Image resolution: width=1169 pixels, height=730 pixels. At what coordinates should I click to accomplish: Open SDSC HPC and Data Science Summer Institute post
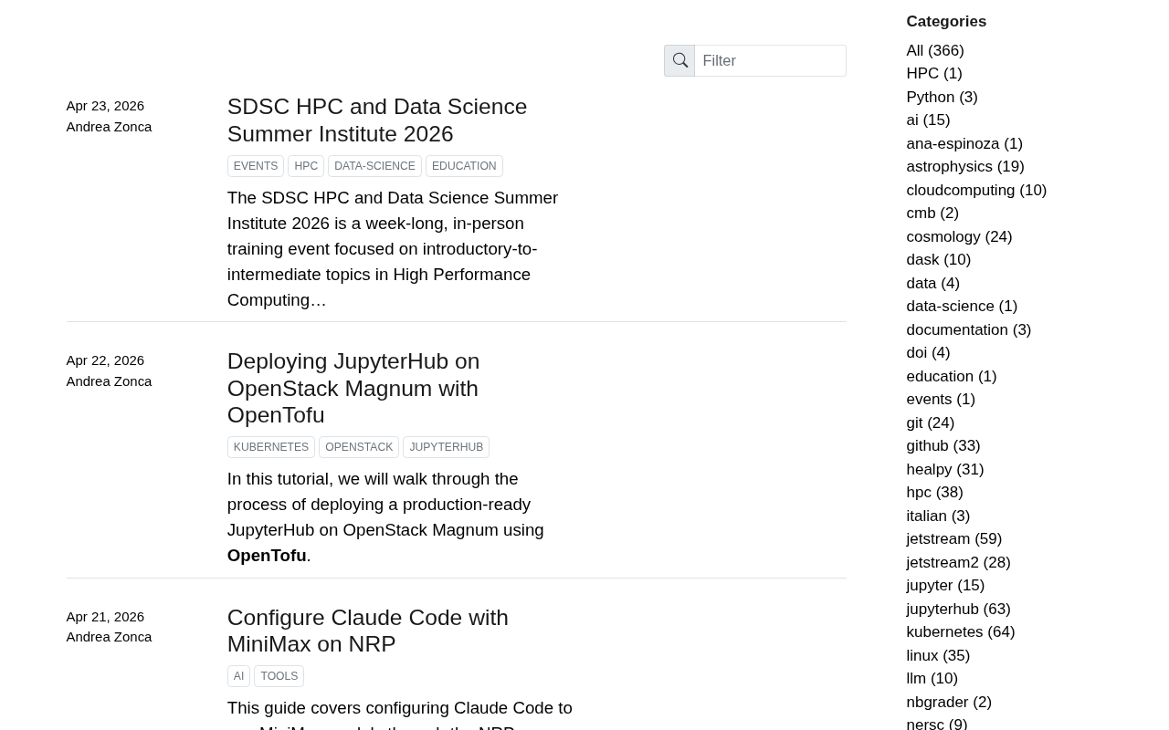click(x=376, y=120)
